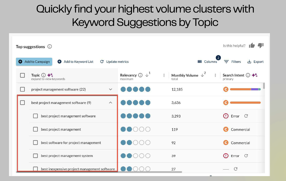Check the project management software (22) row
286x181 pixels.
tap(23, 89)
